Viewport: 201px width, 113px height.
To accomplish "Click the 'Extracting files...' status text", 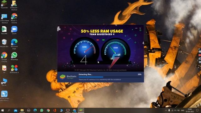I will coord(85,74).
